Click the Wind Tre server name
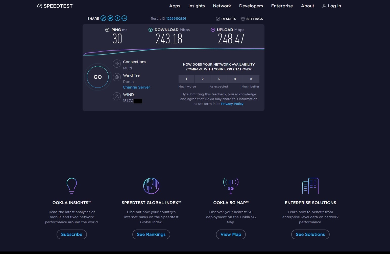 click(x=131, y=75)
